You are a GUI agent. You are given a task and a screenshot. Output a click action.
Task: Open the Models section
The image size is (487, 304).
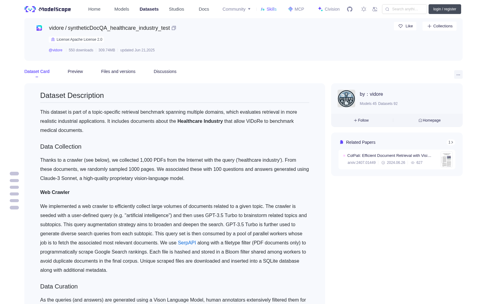tap(122, 9)
